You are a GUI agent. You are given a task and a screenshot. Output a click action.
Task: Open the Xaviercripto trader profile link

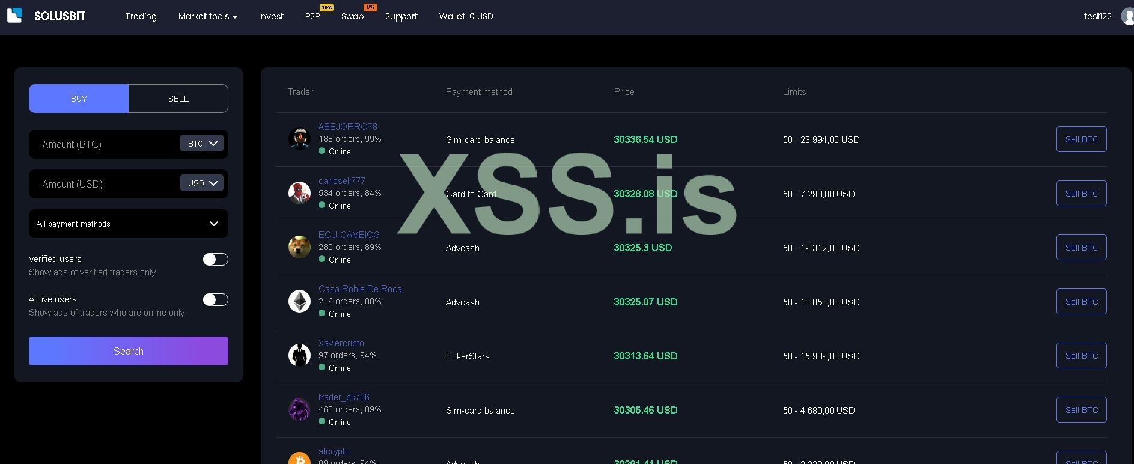click(x=341, y=343)
